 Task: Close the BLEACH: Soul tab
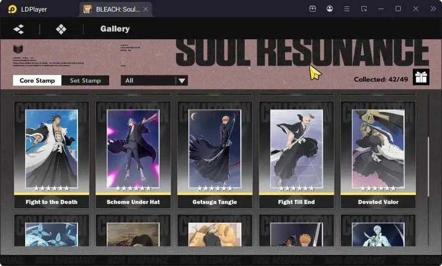click(x=145, y=9)
